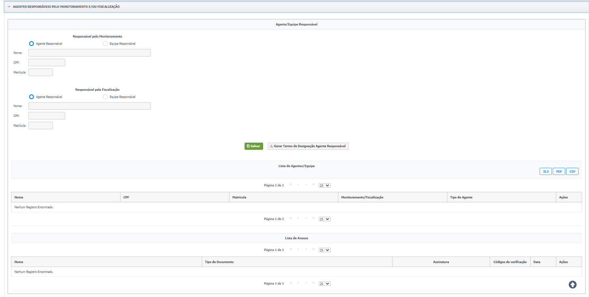Export agents list as XLS
Viewport: 589px width, 297px height.
coord(546,172)
